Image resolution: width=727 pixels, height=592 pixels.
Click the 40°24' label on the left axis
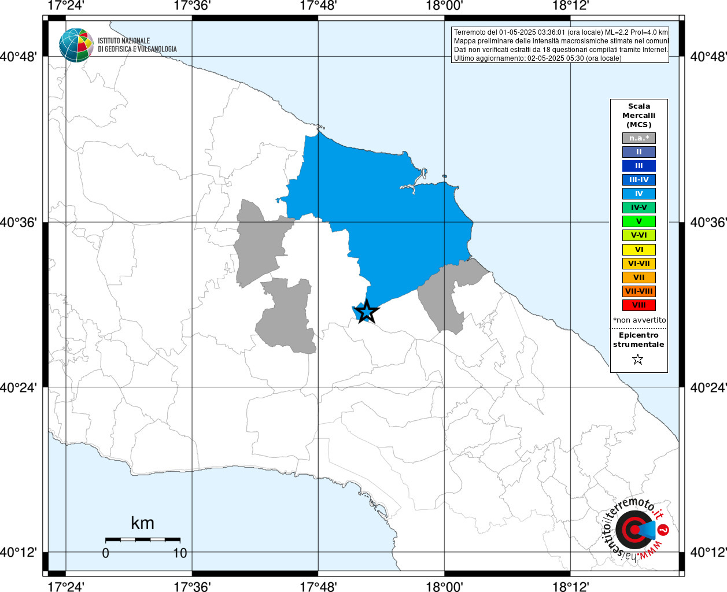[x=19, y=387]
